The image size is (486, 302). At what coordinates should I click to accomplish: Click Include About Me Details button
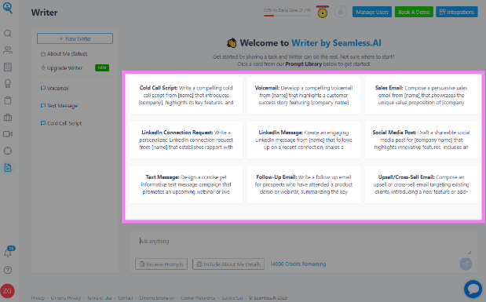[x=228, y=264]
